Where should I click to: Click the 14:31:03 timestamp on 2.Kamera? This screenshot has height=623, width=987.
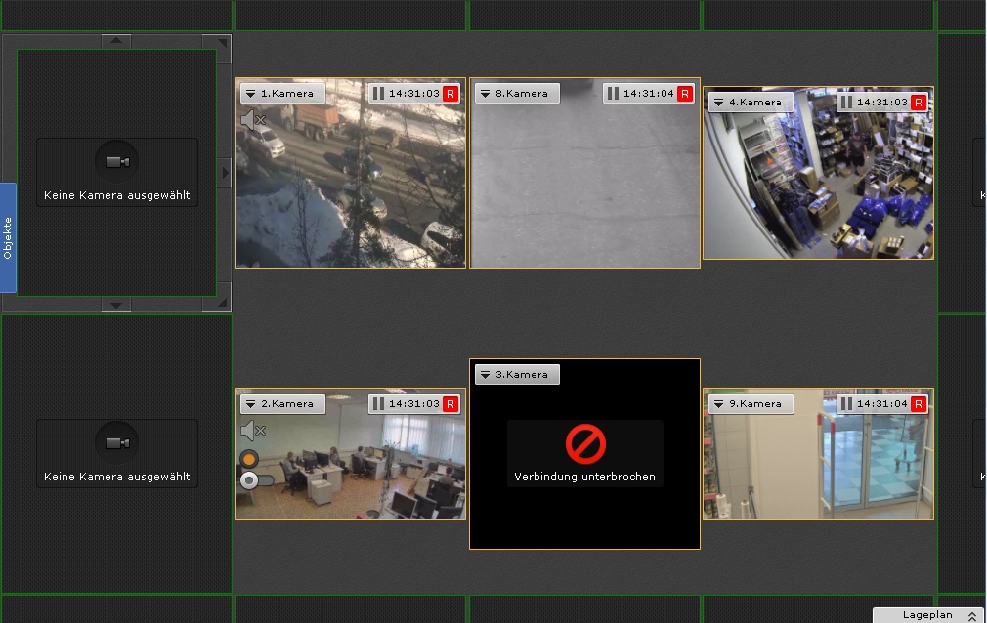[413, 404]
